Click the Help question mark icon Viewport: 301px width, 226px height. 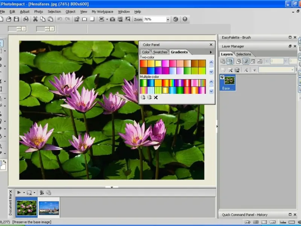coord(185,19)
